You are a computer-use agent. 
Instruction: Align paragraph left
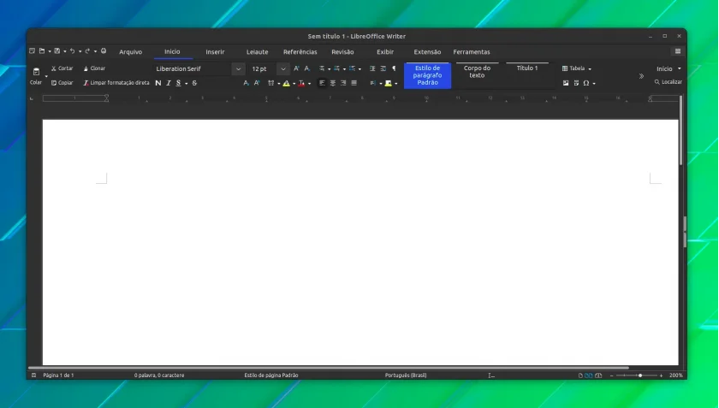(322, 83)
